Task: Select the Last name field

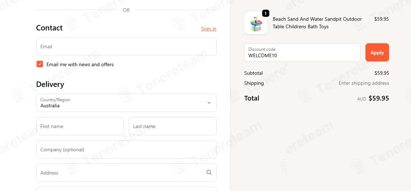Action: coord(173,126)
